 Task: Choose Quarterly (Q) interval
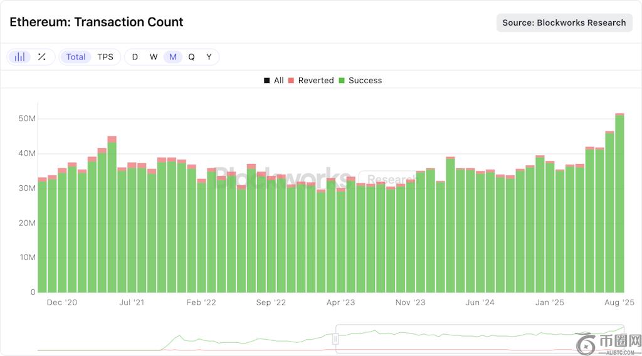[x=191, y=57]
